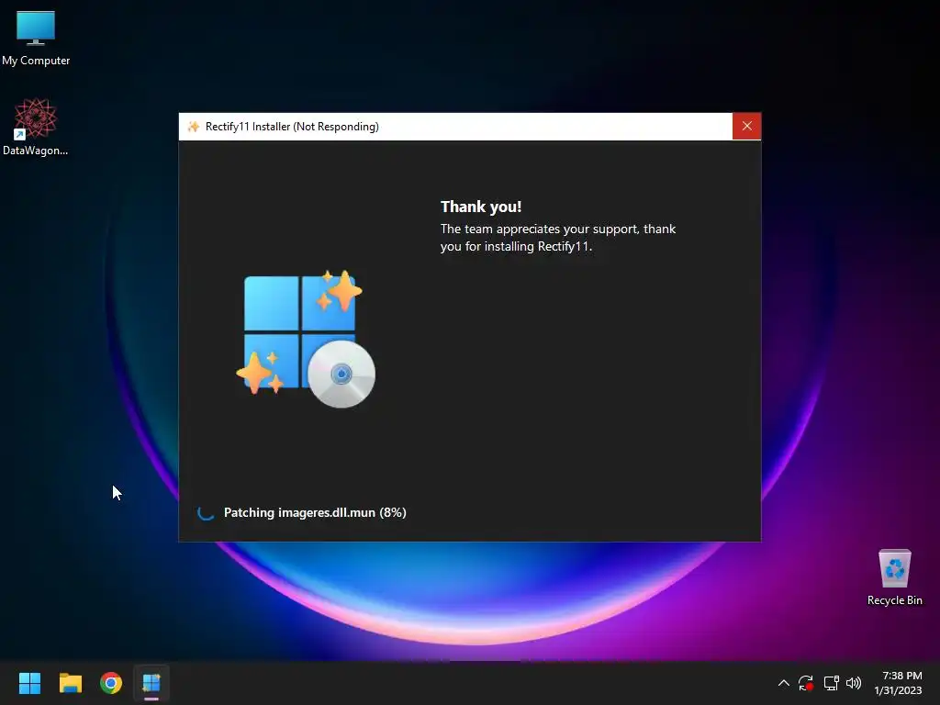Close the Rectify11 Installer window
This screenshot has height=705, width=940.
746,126
